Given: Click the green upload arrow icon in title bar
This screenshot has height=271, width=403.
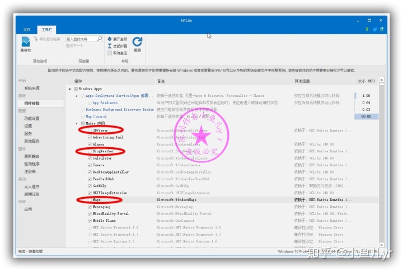Looking at the screenshot, I should coord(367,29).
